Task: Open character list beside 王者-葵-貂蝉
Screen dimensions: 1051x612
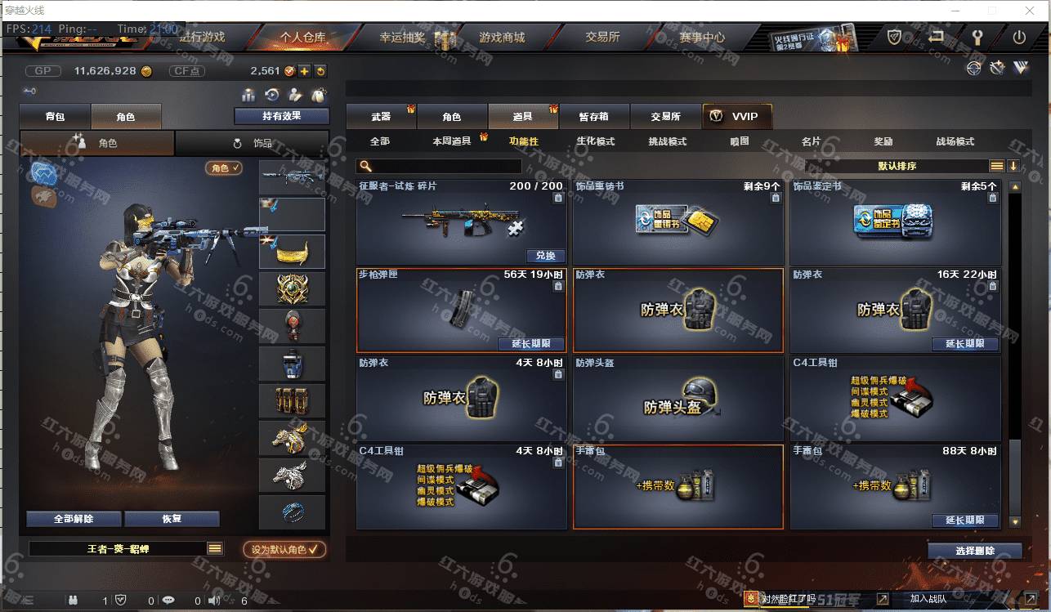Action: pos(215,549)
